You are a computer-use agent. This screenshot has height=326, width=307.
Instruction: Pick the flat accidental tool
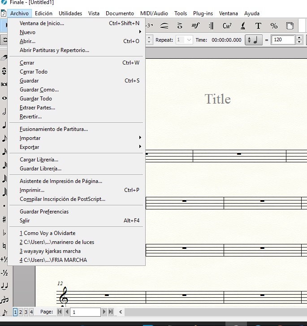point(4,233)
